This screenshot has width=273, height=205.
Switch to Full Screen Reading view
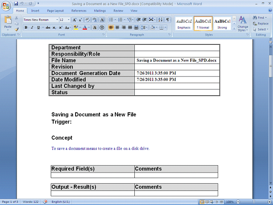[x=207, y=202]
